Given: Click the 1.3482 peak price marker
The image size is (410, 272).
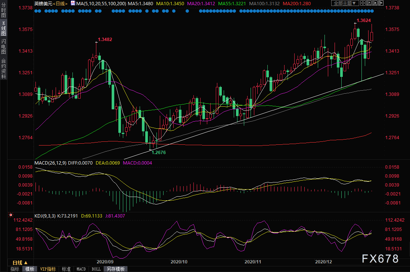Looking at the screenshot, I should (105, 39).
